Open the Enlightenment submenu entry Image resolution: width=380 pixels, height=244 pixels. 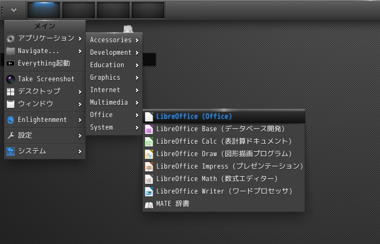click(45, 120)
